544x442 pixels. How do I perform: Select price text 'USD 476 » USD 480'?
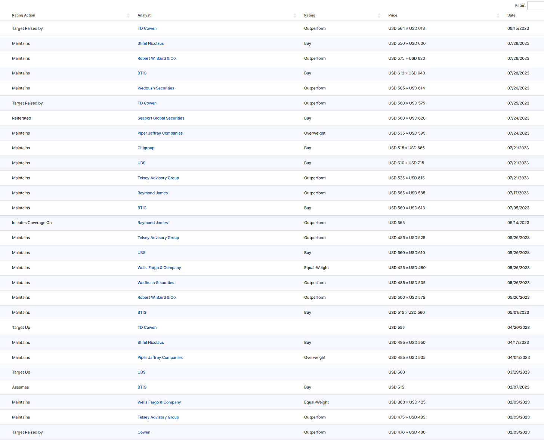tap(407, 432)
